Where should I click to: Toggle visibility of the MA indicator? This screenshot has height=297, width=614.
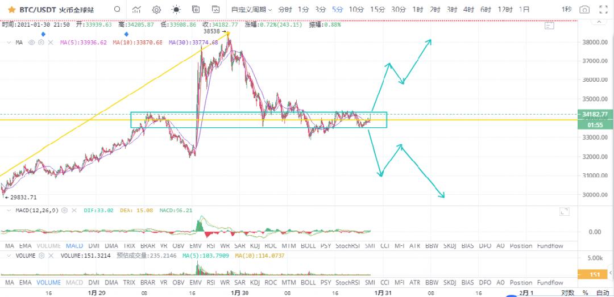coord(32,42)
